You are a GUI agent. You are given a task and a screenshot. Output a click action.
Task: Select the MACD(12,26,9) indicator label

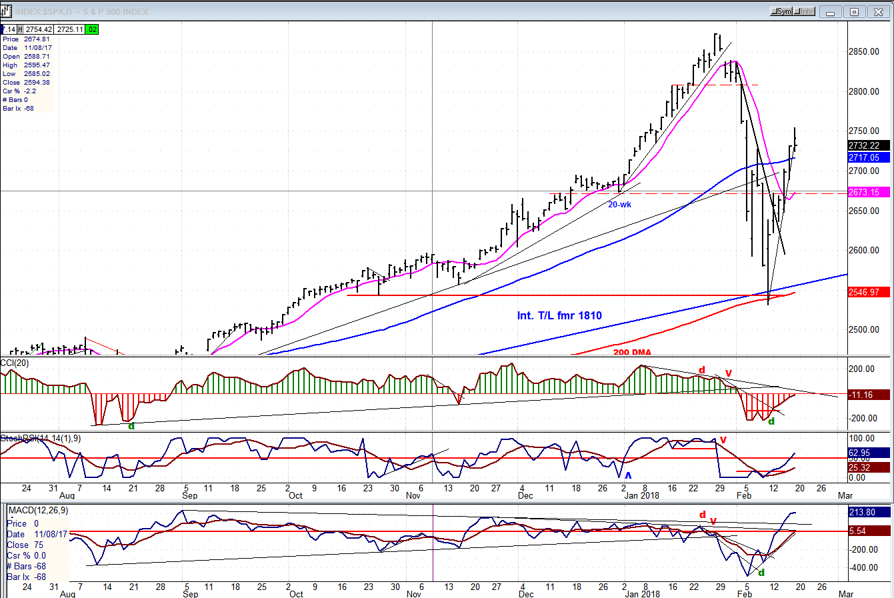pyautogui.click(x=37, y=511)
